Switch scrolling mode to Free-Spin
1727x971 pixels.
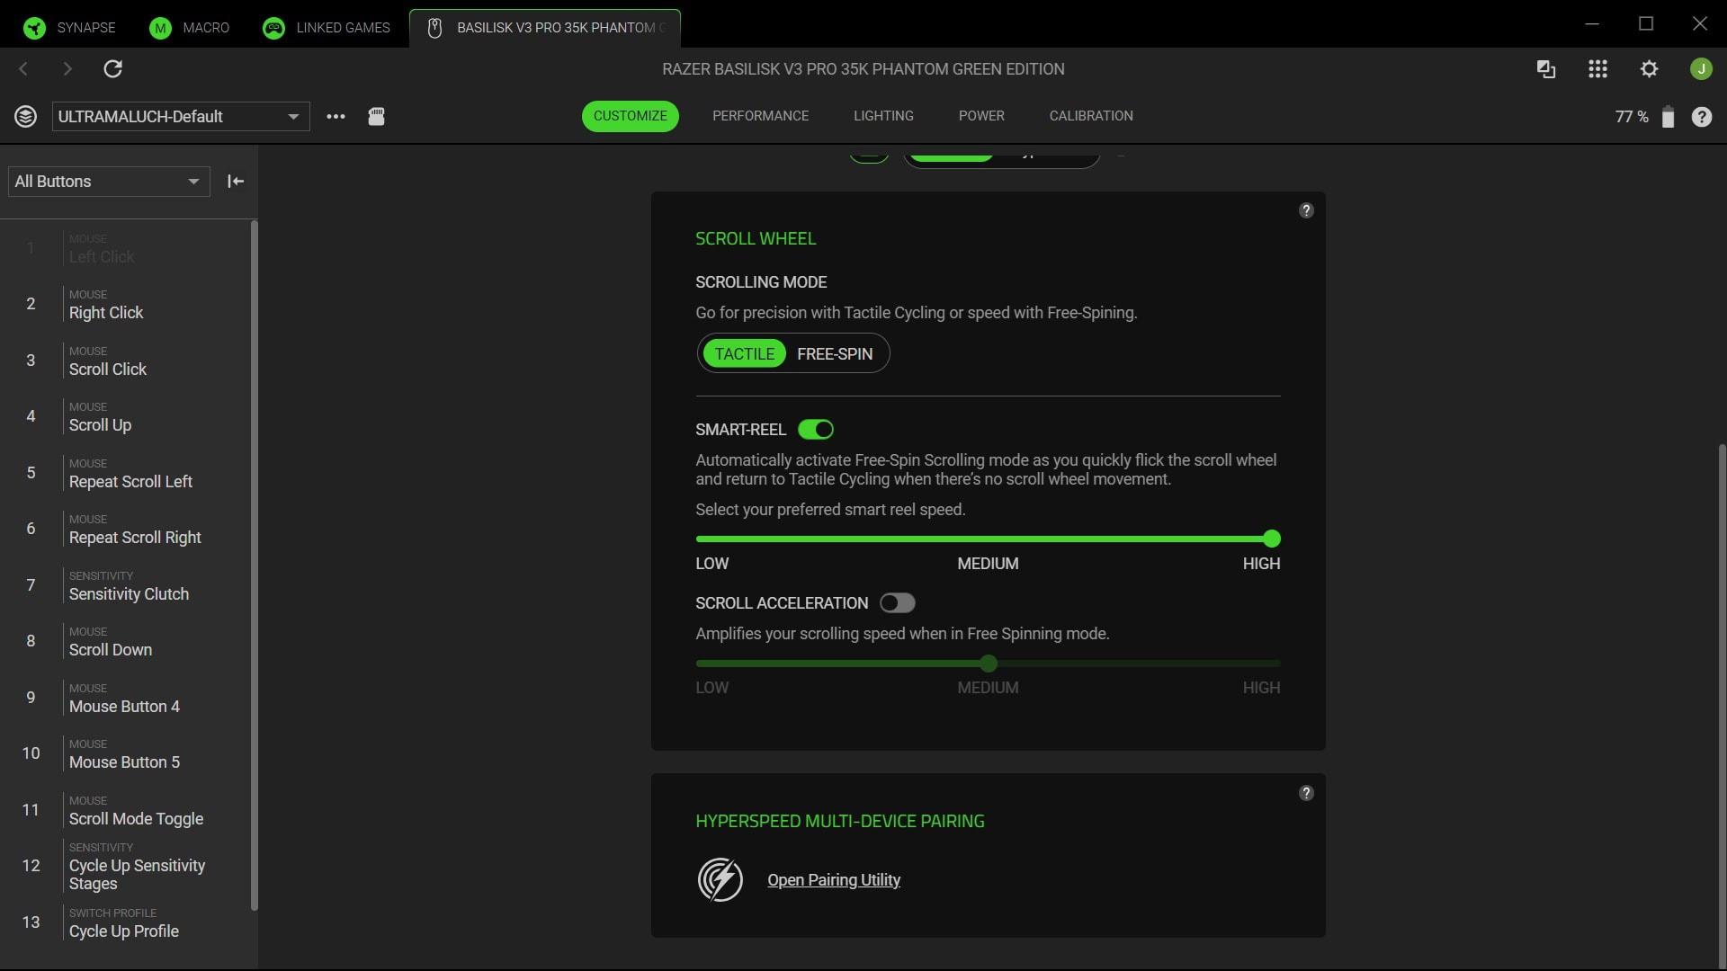pyautogui.click(x=835, y=353)
